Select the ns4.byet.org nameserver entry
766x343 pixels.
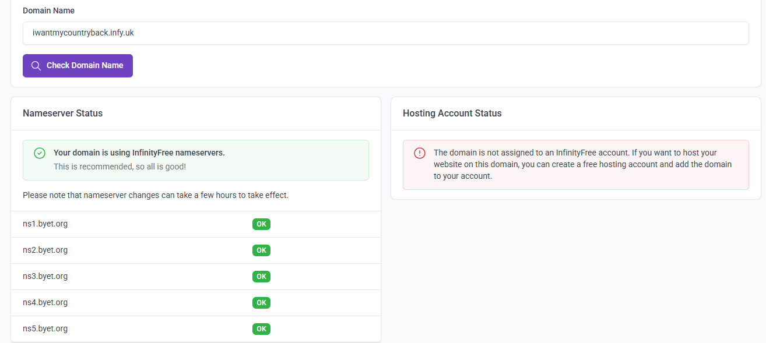coord(45,302)
